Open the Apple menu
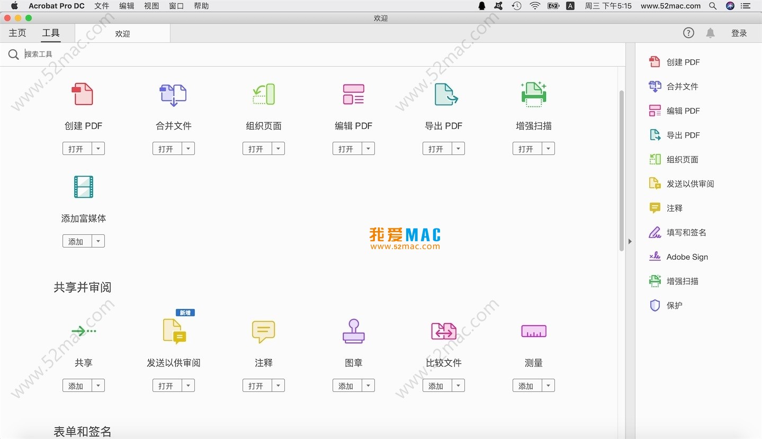 point(14,6)
